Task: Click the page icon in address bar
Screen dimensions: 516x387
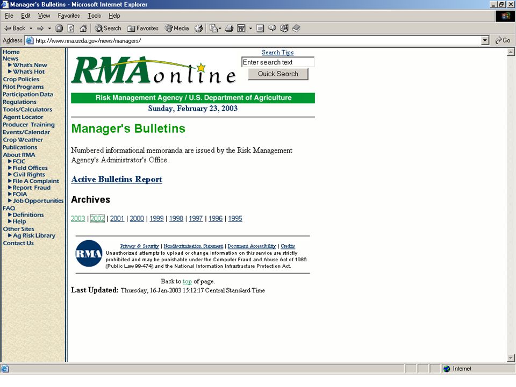Action: pyautogui.click(x=30, y=40)
